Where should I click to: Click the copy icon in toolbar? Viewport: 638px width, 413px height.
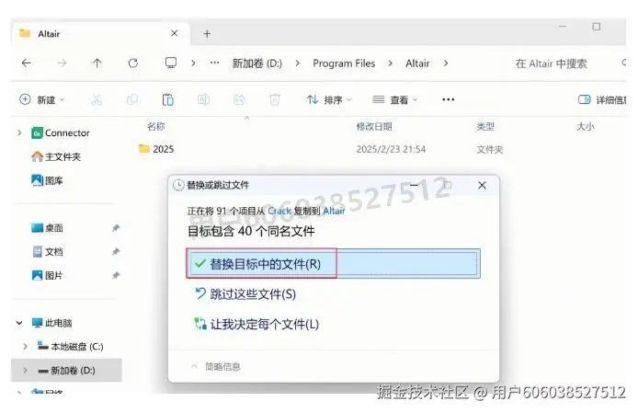tap(132, 99)
